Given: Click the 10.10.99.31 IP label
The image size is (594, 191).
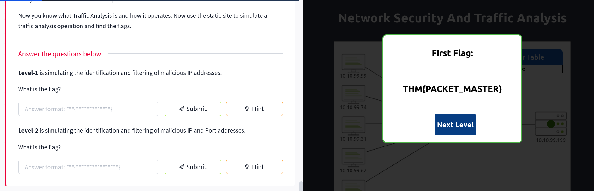Looking at the screenshot, I should pos(353,139).
